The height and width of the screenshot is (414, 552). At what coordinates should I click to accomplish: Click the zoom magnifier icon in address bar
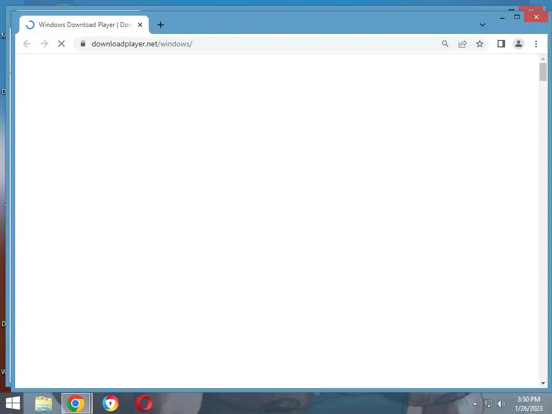[x=445, y=44]
